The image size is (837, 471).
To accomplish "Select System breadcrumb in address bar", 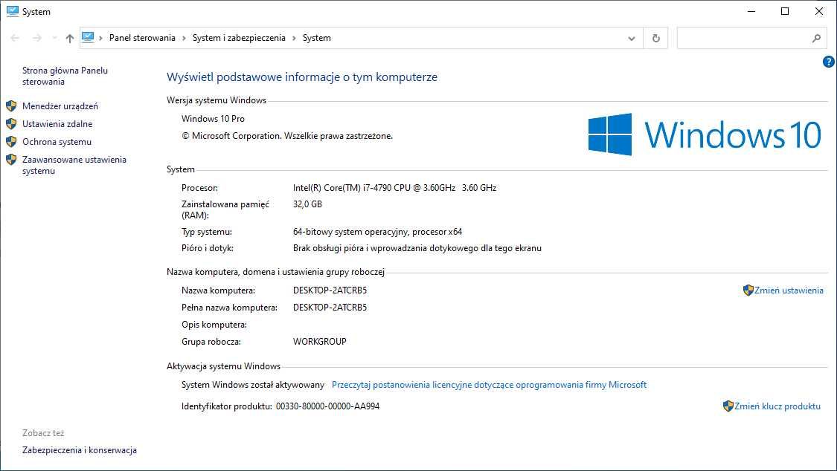I will (316, 38).
